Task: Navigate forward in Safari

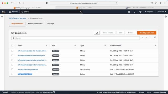Action: (x=23, y=3)
